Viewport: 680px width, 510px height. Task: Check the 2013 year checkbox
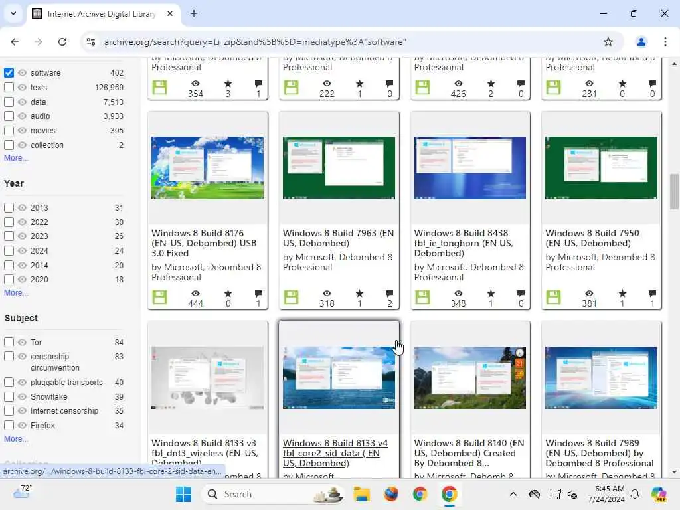point(9,207)
